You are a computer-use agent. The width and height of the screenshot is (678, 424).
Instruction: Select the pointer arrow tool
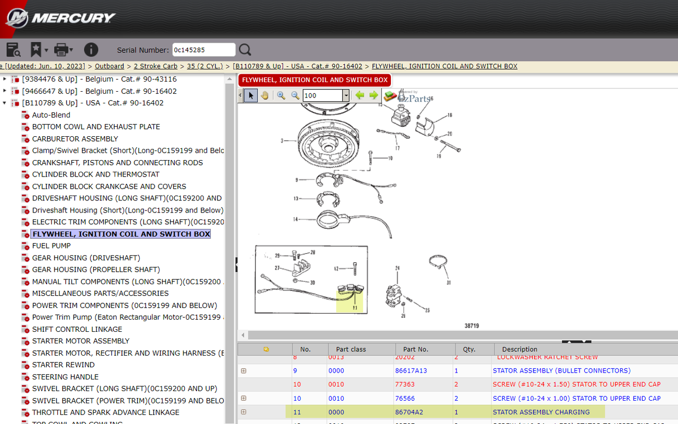point(251,95)
